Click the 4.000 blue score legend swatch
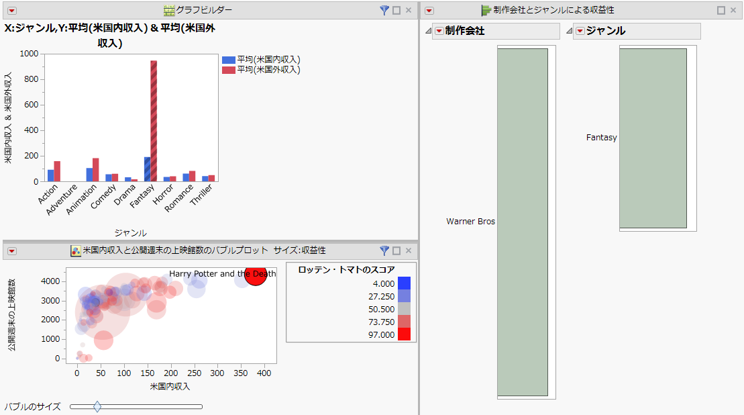 [x=404, y=283]
